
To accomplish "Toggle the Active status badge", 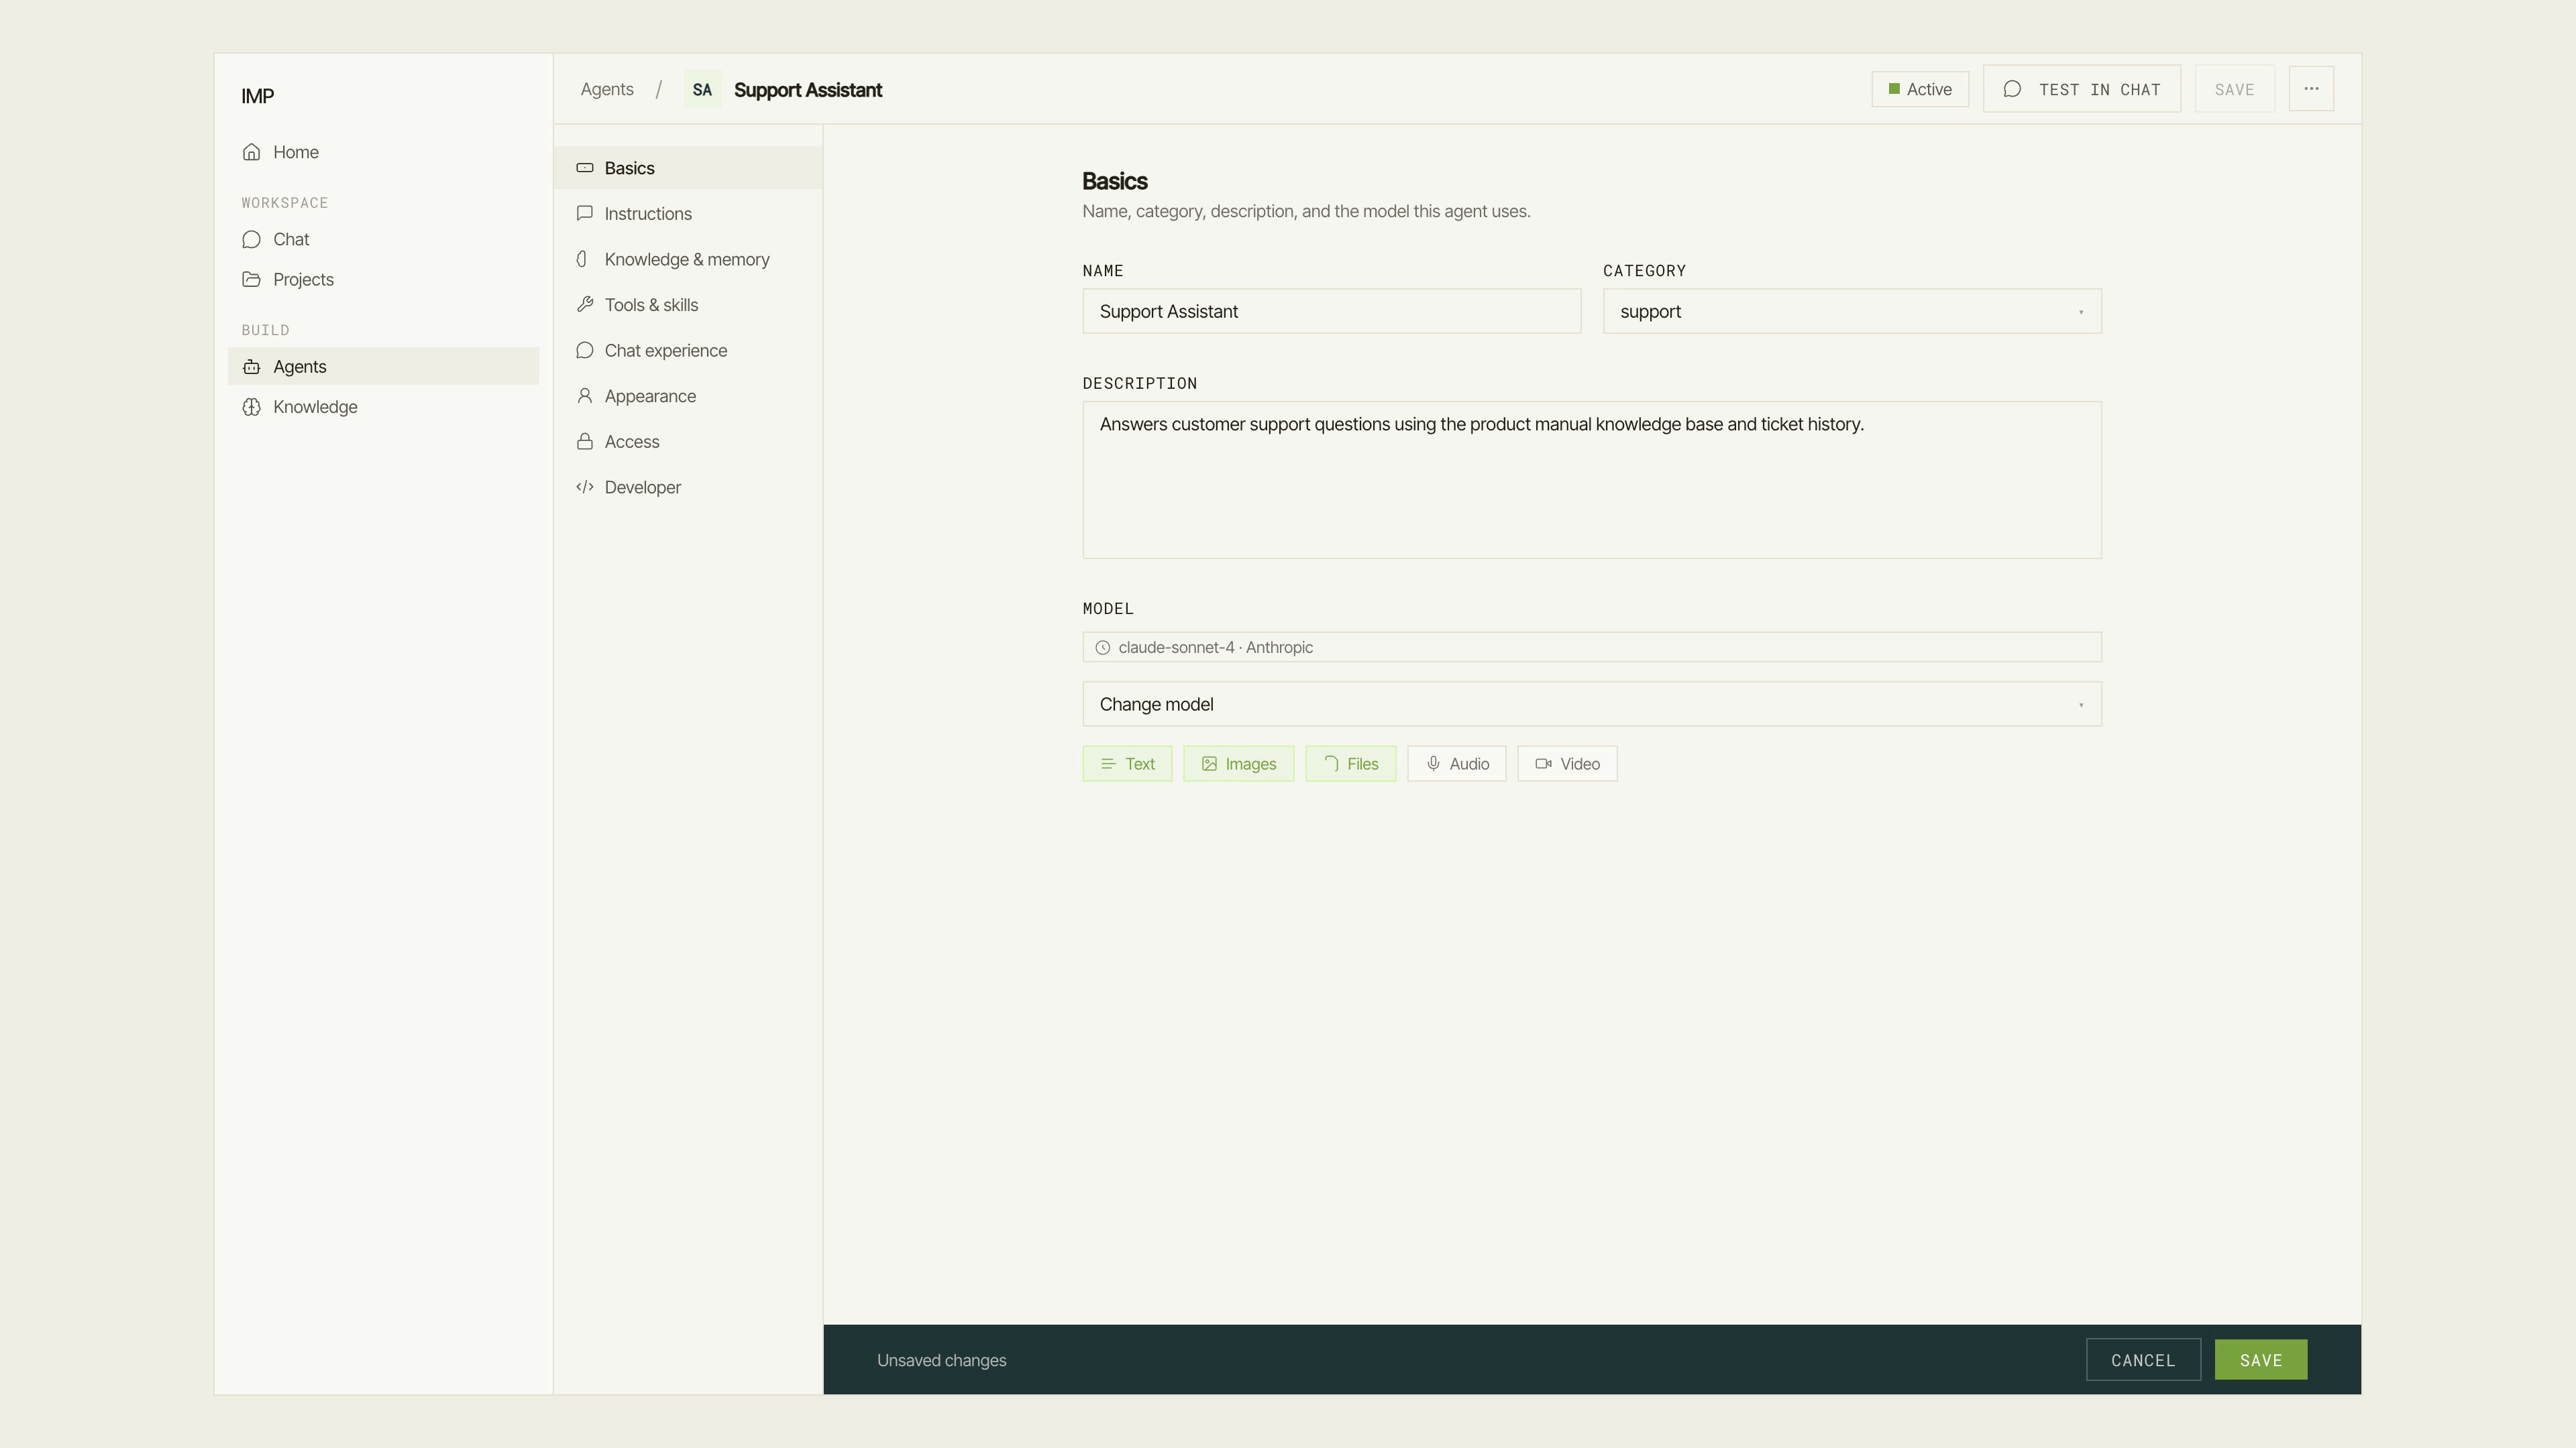I will tap(1920, 89).
